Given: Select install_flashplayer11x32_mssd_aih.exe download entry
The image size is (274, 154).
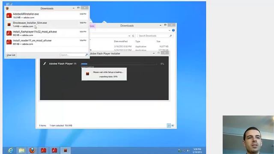Looking at the screenshot, I should point(47,33).
